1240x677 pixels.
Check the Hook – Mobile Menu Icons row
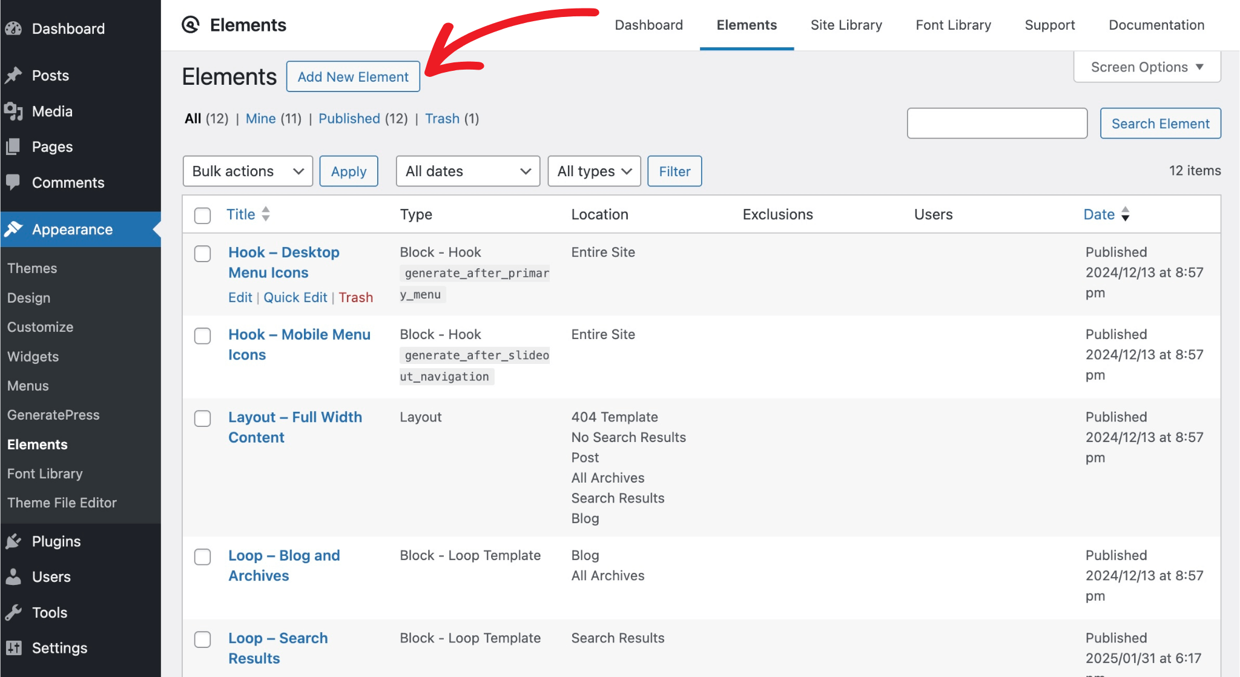(x=202, y=336)
